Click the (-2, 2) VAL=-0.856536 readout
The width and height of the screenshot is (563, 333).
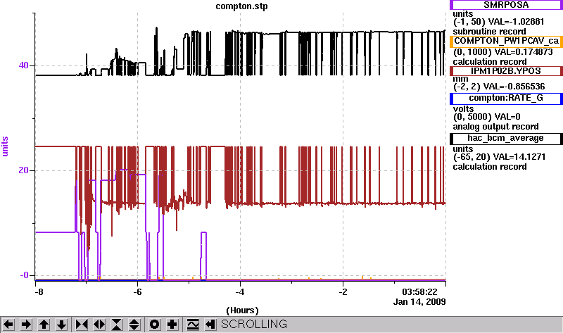(x=499, y=87)
